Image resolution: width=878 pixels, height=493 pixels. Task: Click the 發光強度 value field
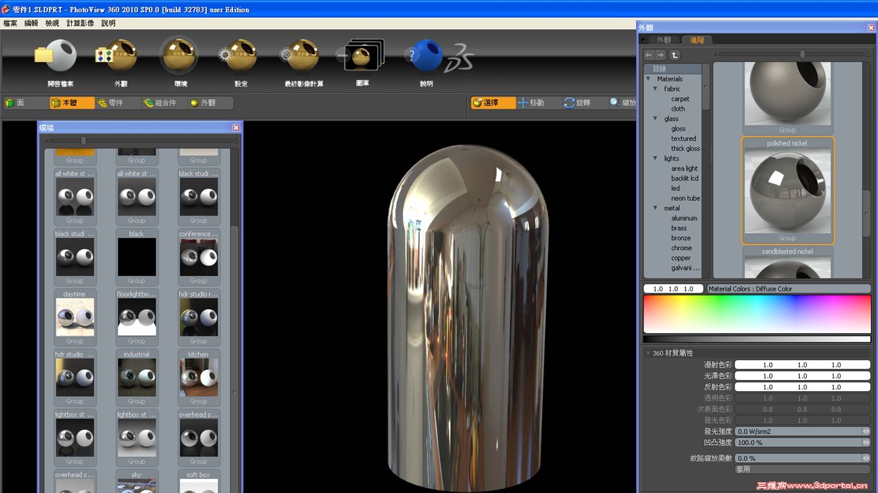798,431
